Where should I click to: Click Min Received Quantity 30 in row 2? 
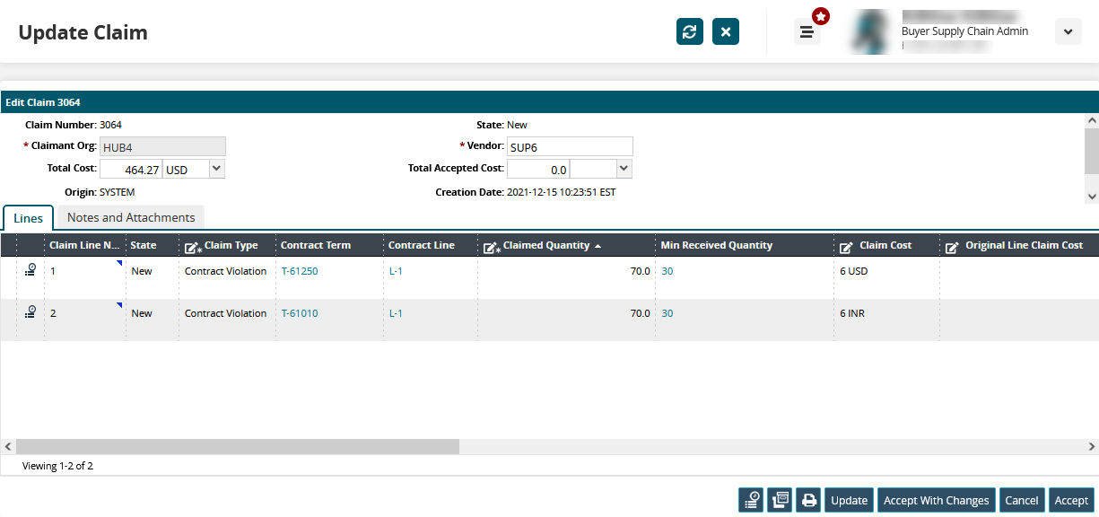(667, 313)
